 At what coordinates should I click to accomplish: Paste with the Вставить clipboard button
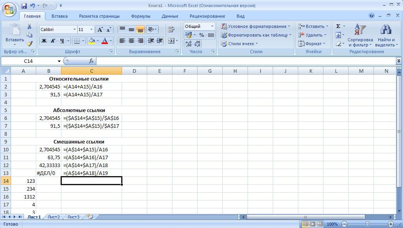click(x=15, y=35)
